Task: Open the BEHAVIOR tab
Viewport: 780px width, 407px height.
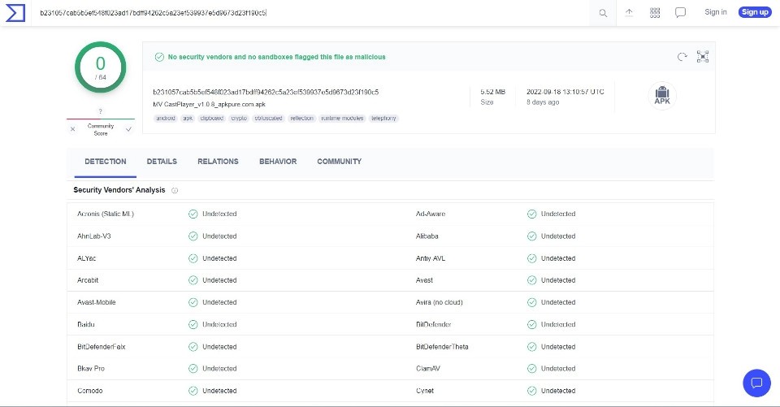Action: tap(278, 162)
